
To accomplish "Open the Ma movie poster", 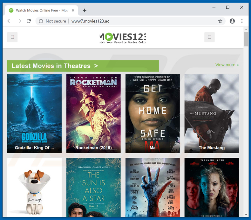I will (153, 113).
